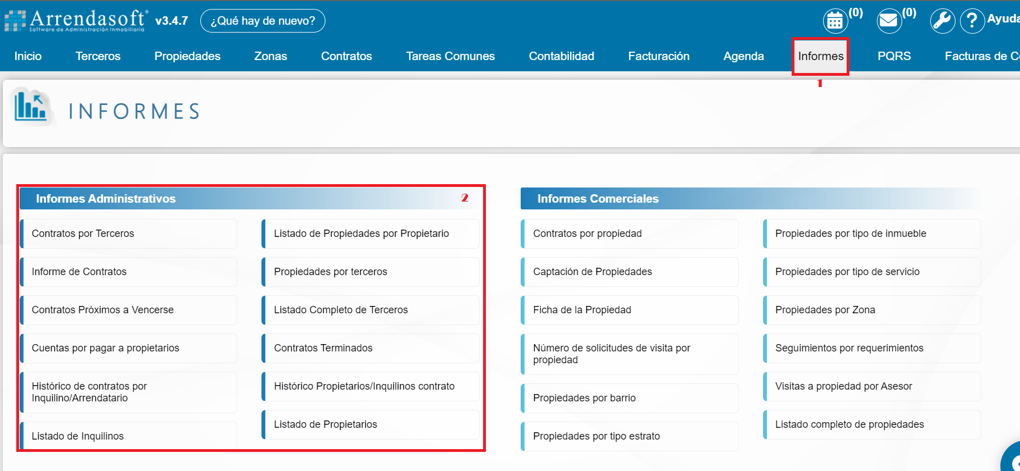
Task: Click the ¿Qué hay de nuevo? button
Action: (263, 21)
